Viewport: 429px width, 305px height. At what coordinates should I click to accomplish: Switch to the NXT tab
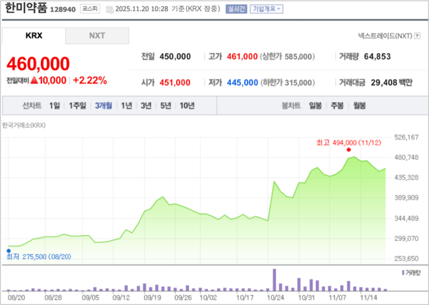tap(97, 36)
